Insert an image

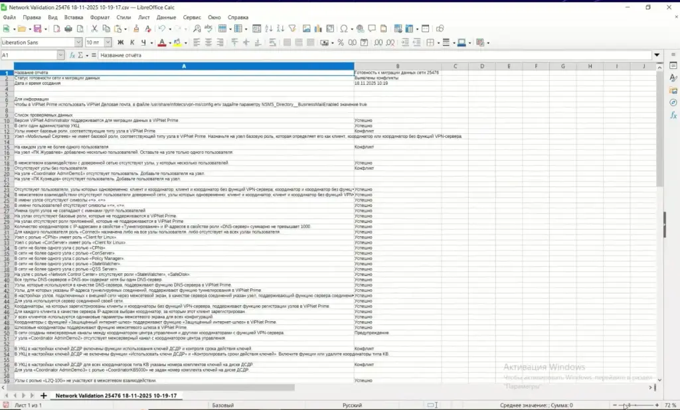pos(307,29)
